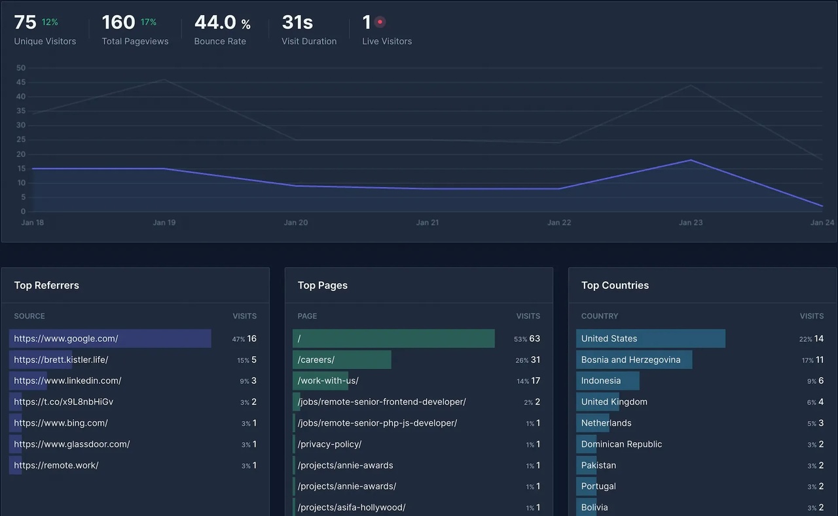Select the Visit Duration stat
This screenshot has height=516, width=838.
click(x=308, y=28)
